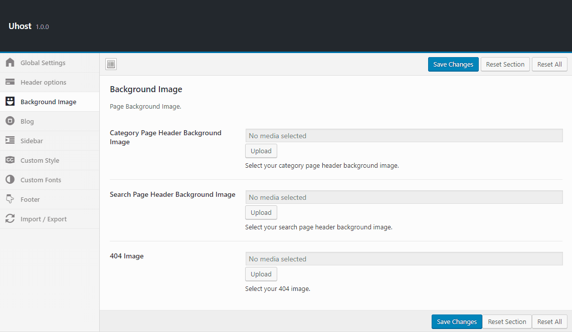Click the Custom Style CC icon
Screen dimensions: 572x332
click(x=10, y=160)
